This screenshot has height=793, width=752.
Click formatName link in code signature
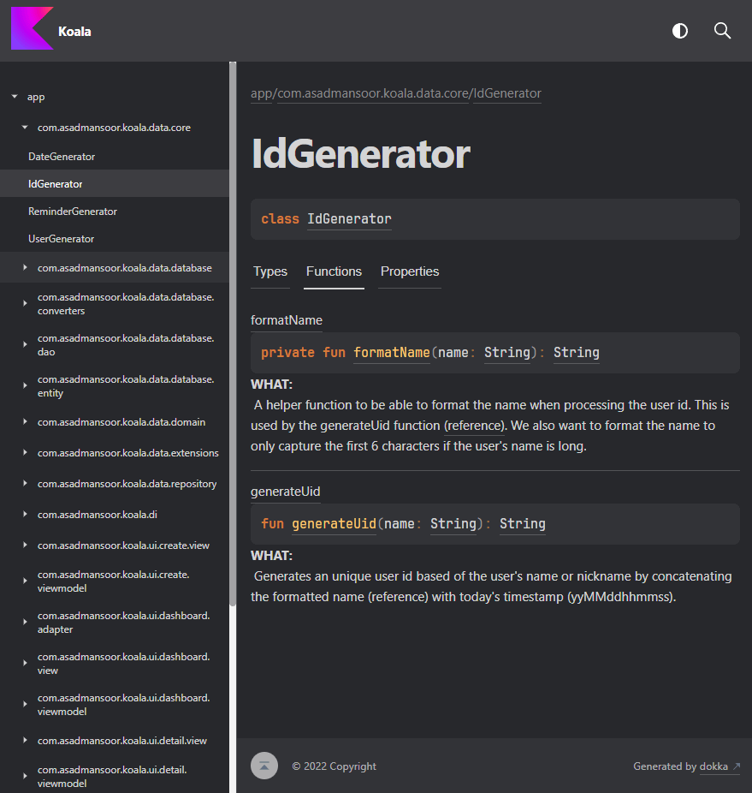click(392, 353)
